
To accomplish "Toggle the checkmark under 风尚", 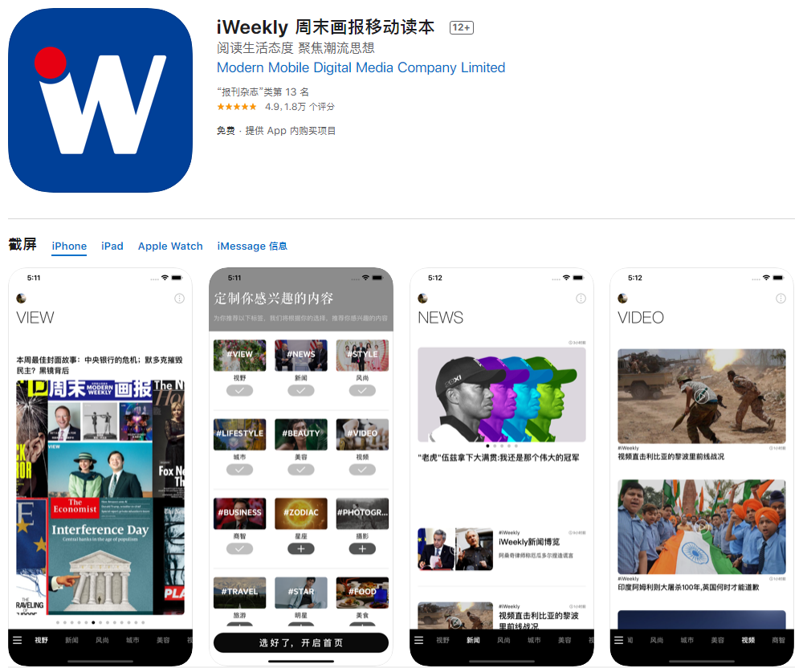I will click(362, 390).
